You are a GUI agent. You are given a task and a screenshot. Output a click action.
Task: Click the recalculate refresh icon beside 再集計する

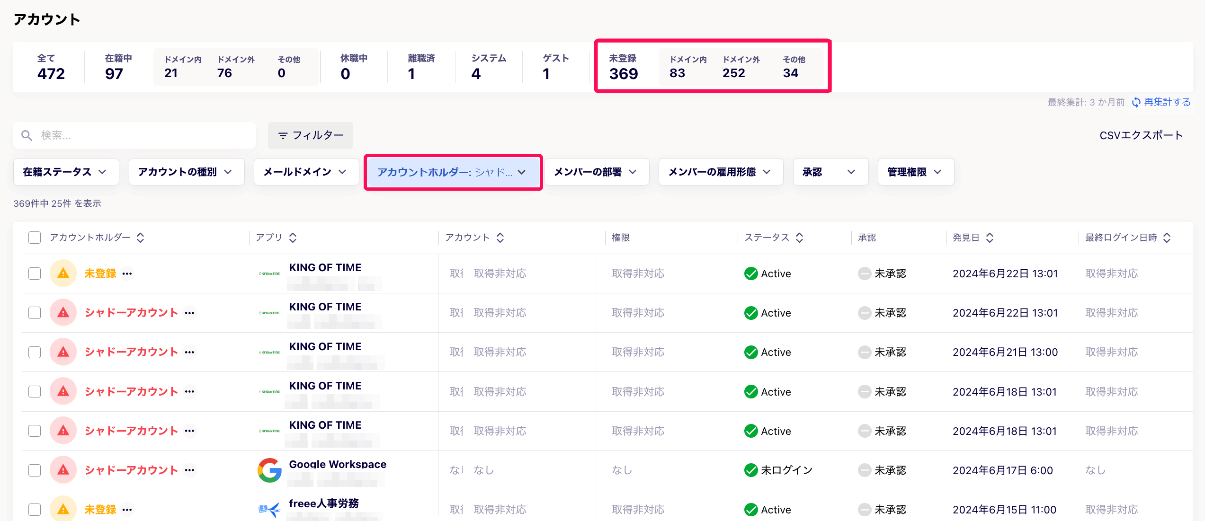pyautogui.click(x=1136, y=102)
